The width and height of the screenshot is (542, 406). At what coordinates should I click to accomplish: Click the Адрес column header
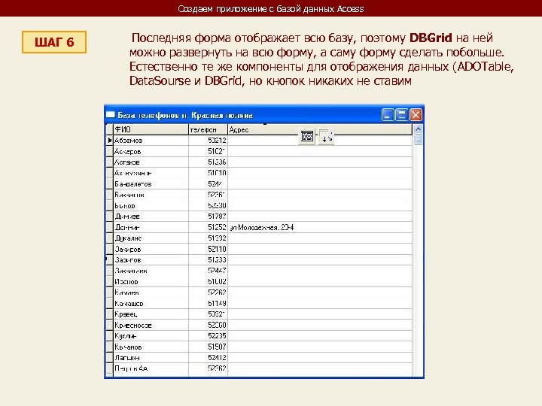[x=320, y=129]
